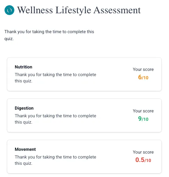Screen dimensions: 169x177
Task: Click 'Your score' label in Digestion card
Action: pos(143,111)
